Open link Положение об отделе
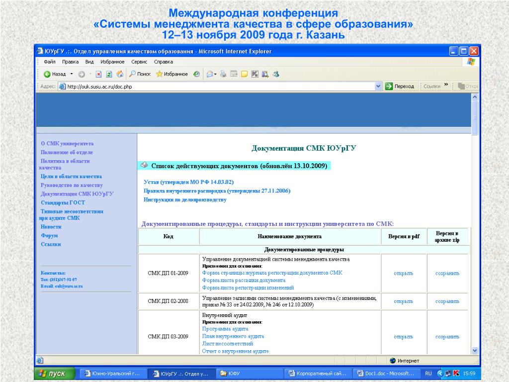The height and width of the screenshot is (382, 509). pos(67,152)
